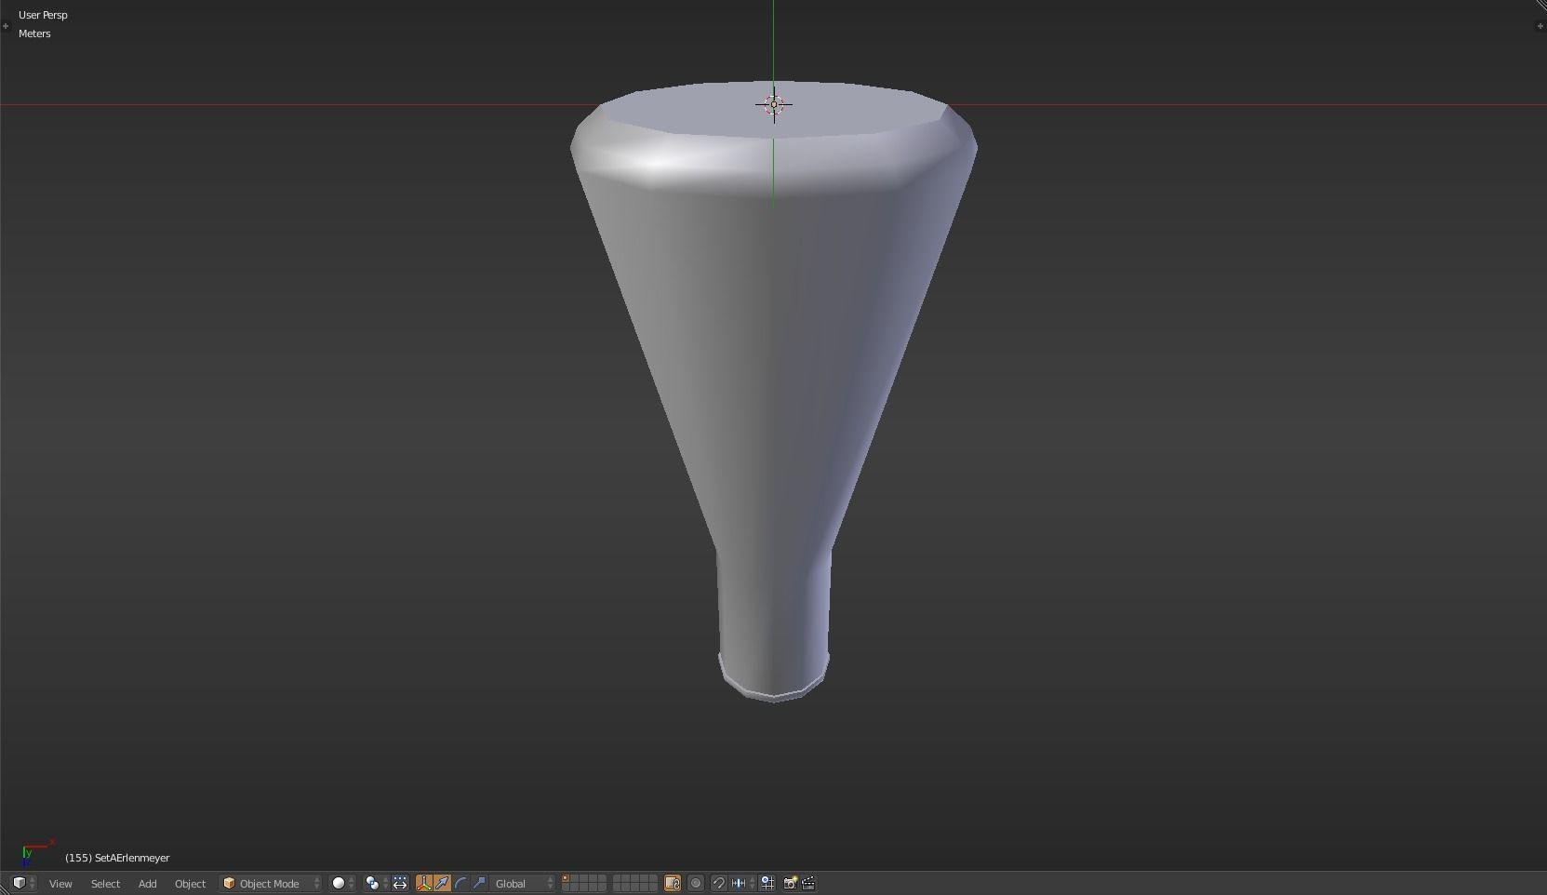Enable the scale manipulator icon
Screen dimensions: 1547x895
tap(479, 883)
